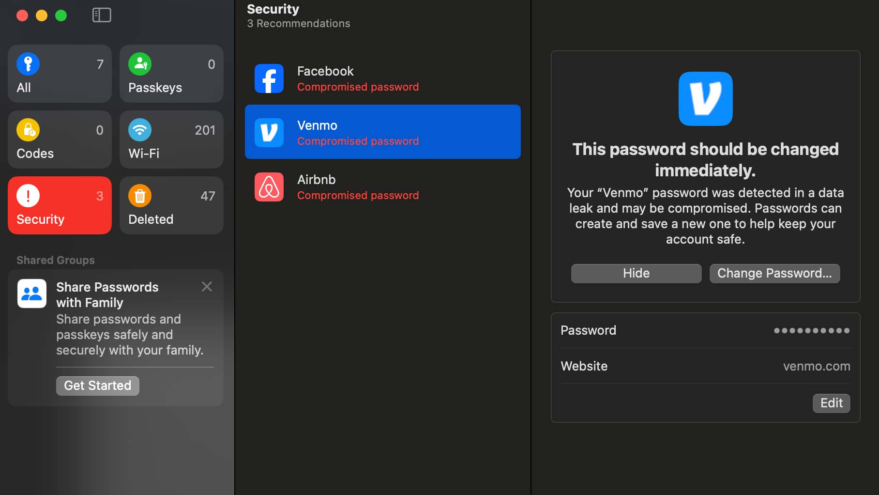Toggle the sidebar visibility icon
This screenshot has height=495, width=879.
[x=102, y=15]
